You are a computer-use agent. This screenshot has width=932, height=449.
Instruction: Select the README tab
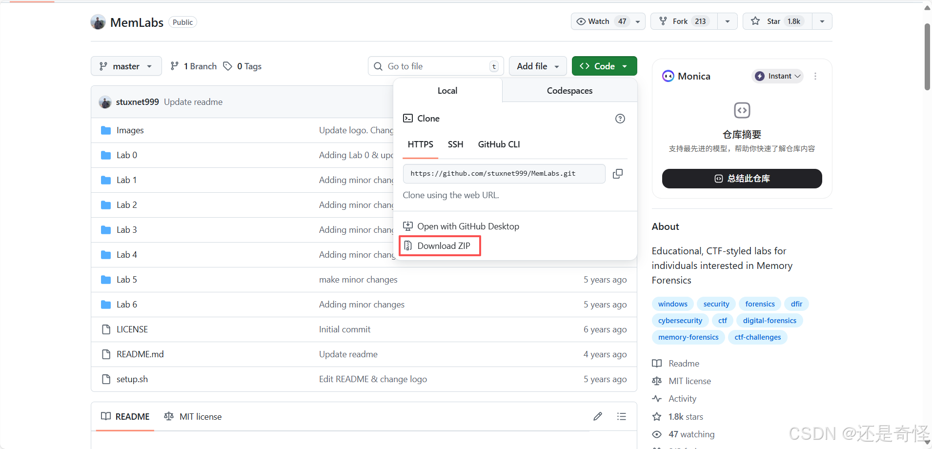[125, 416]
